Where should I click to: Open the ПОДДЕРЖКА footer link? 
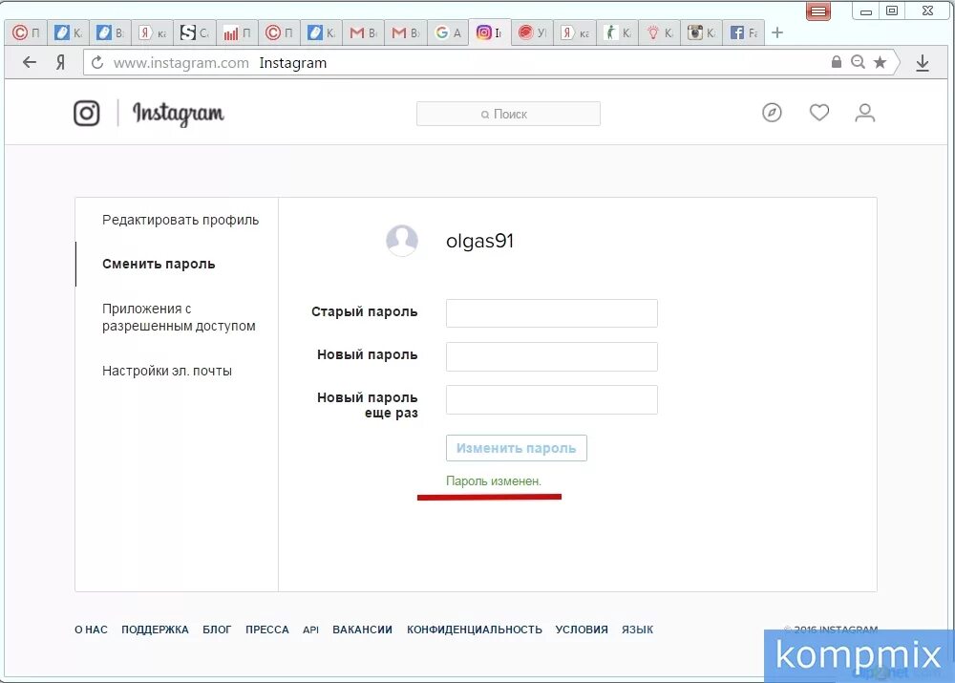tap(155, 630)
